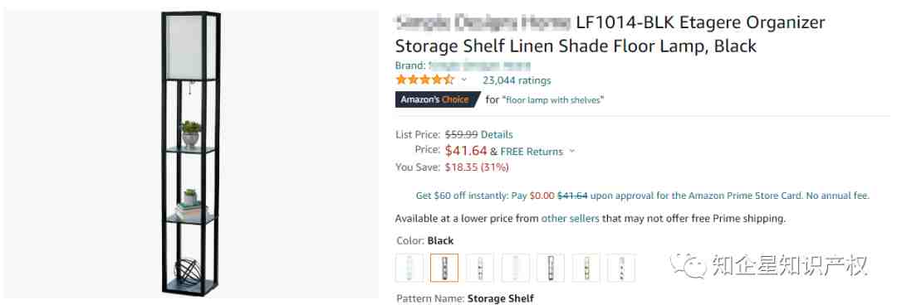This screenshot has width=897, height=305.
Task: Select the third color variant swatch
Action: click(x=480, y=268)
